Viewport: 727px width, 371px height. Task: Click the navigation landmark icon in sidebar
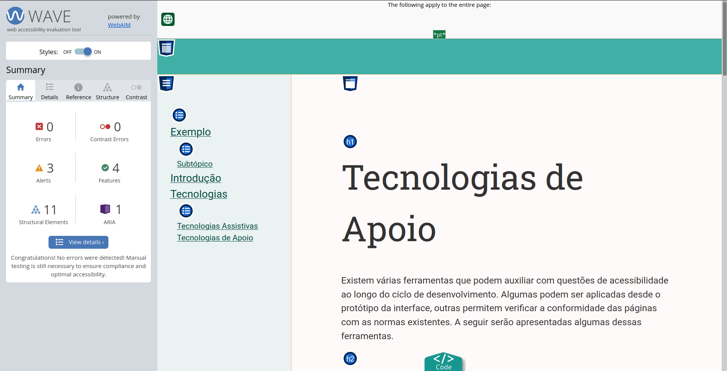(x=166, y=83)
